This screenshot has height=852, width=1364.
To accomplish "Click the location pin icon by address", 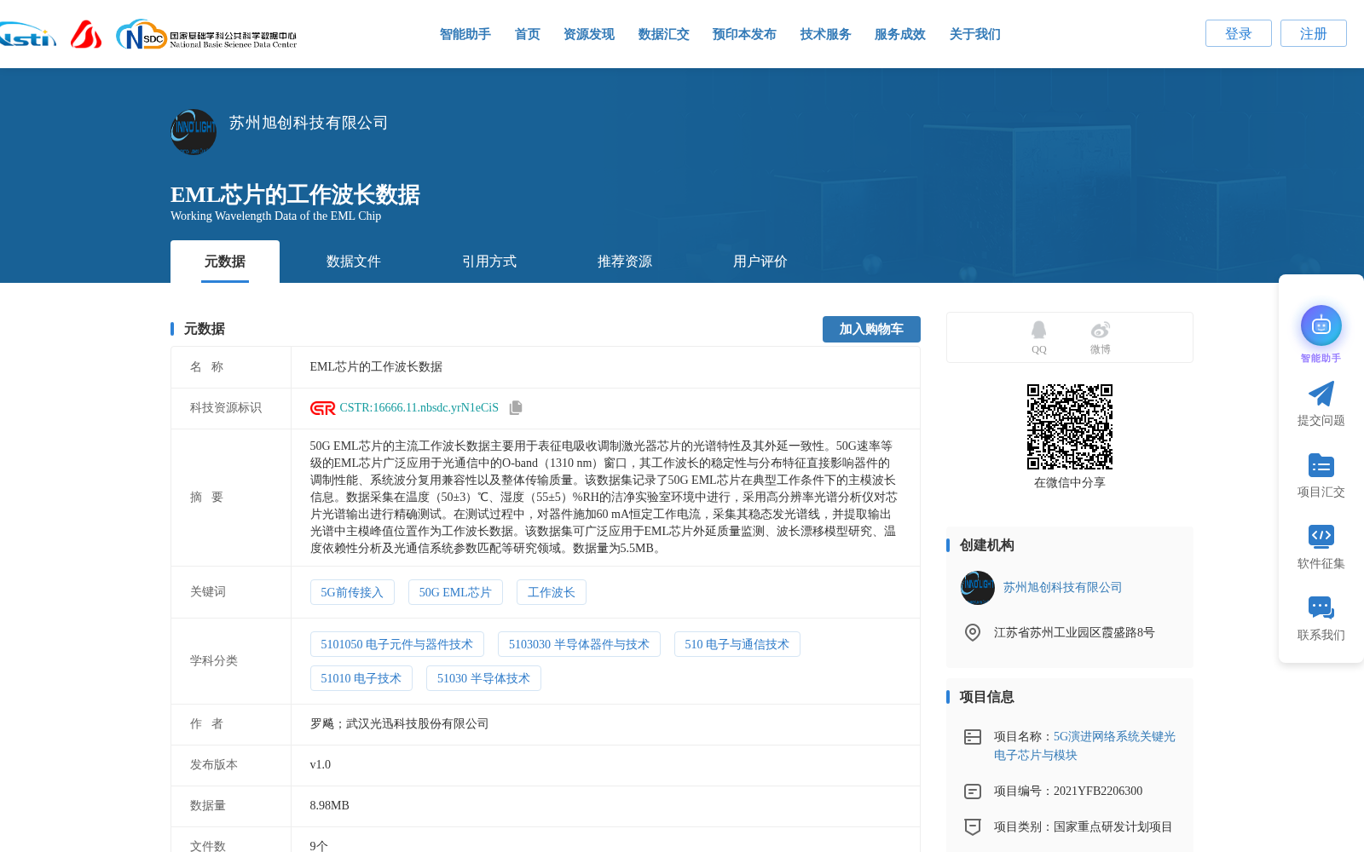I will tap(972, 632).
